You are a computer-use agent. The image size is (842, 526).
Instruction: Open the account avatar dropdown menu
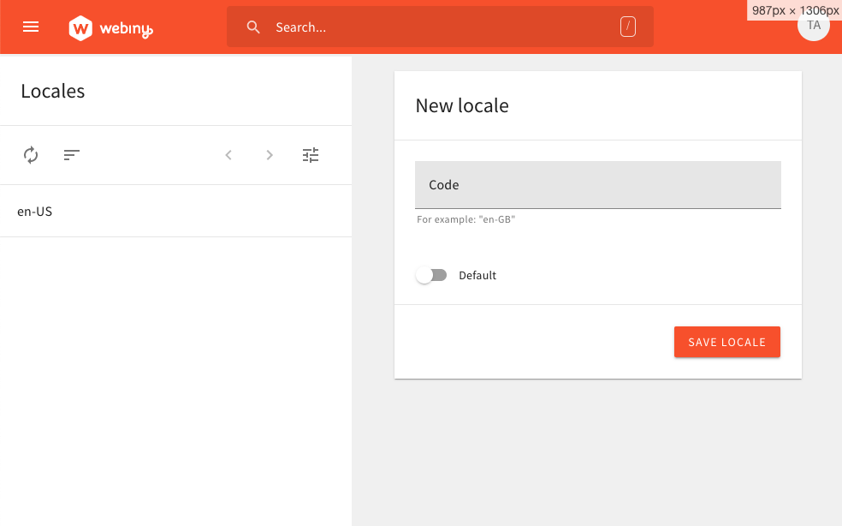(813, 26)
